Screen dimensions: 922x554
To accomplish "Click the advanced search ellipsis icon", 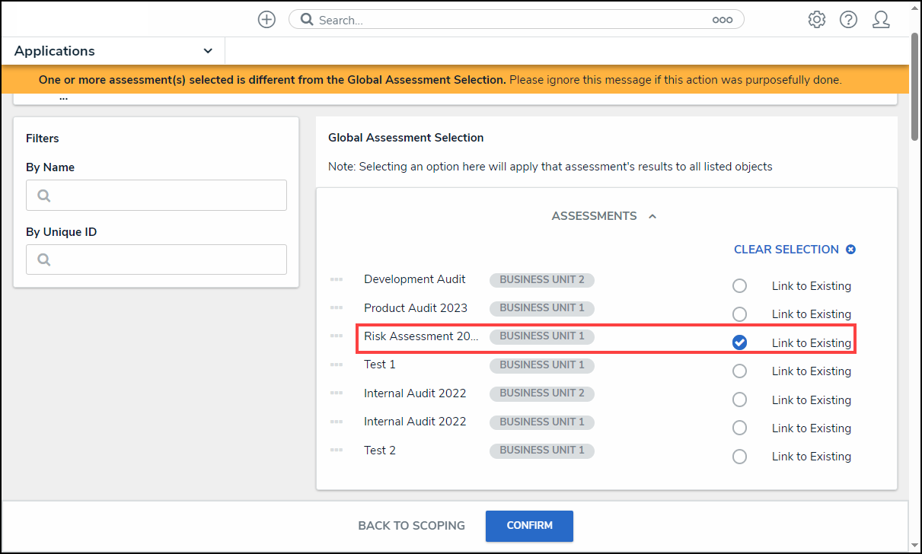I will click(x=722, y=21).
